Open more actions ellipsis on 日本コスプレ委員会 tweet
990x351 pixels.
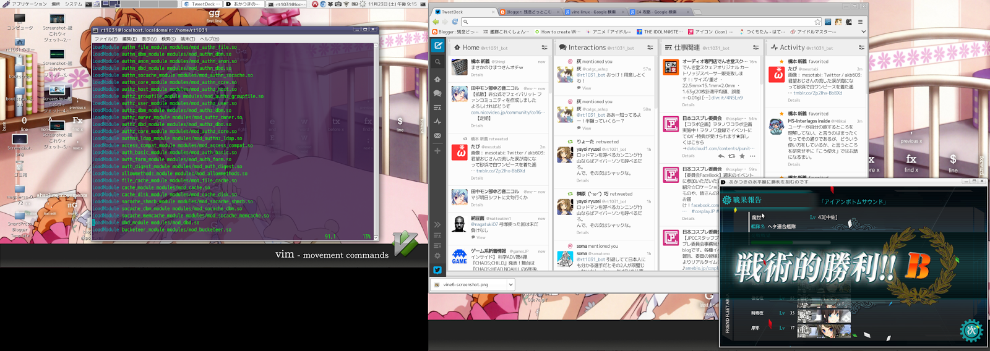click(x=752, y=156)
